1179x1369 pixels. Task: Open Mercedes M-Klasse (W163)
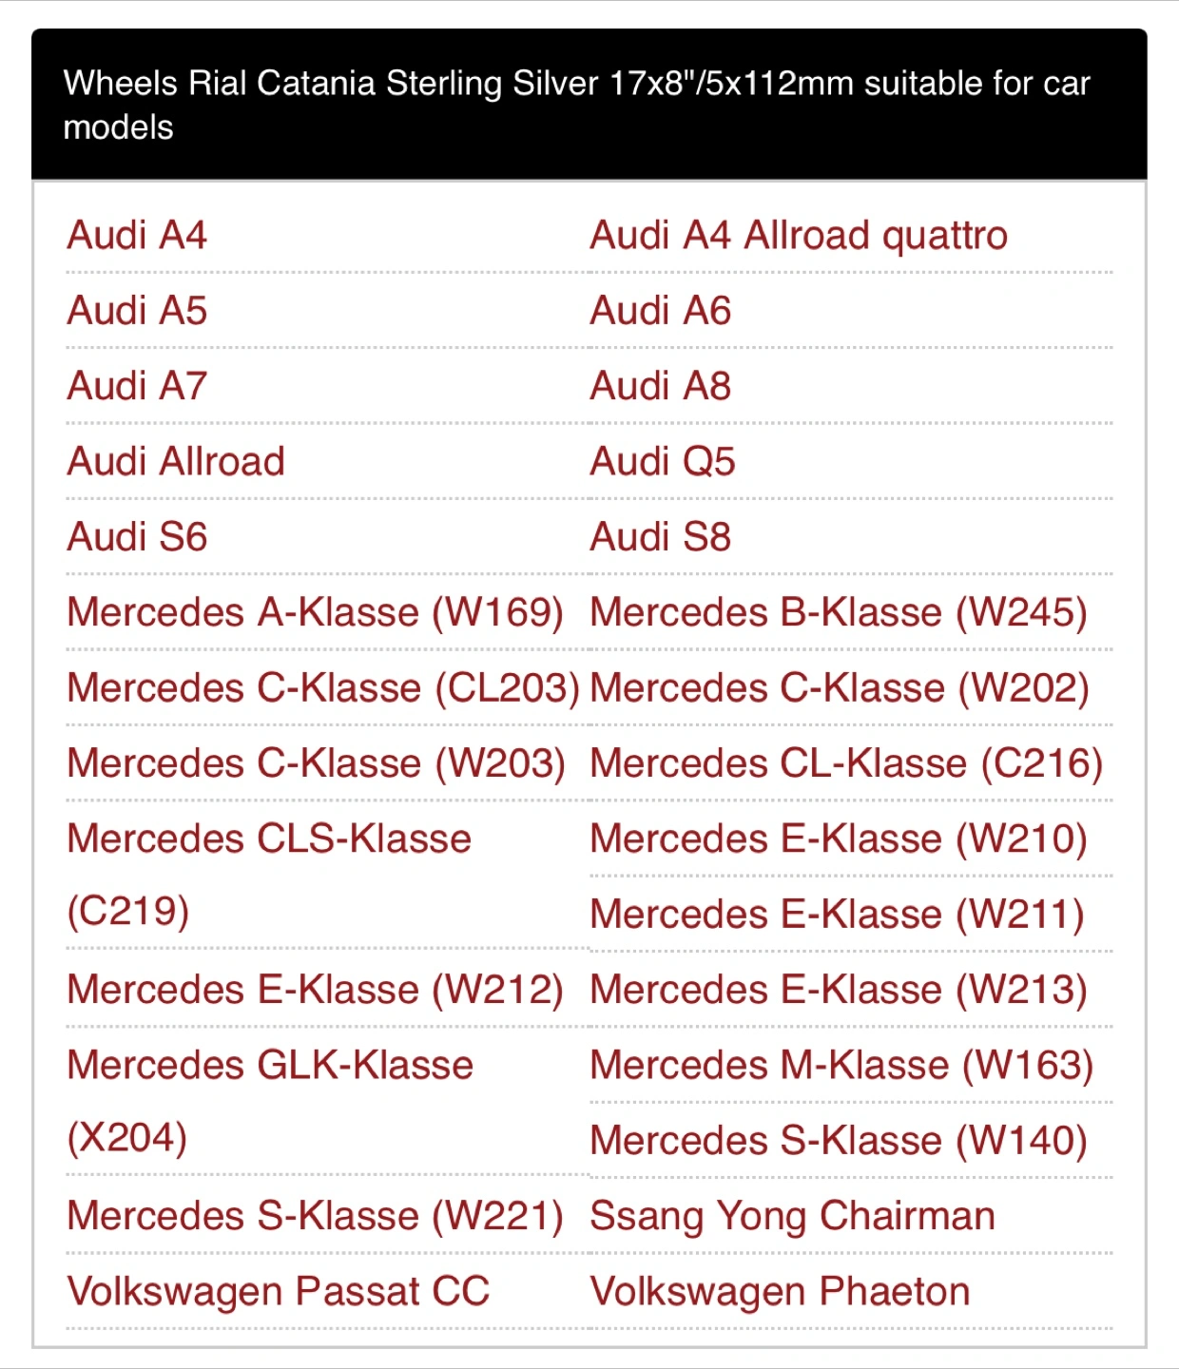click(841, 1065)
